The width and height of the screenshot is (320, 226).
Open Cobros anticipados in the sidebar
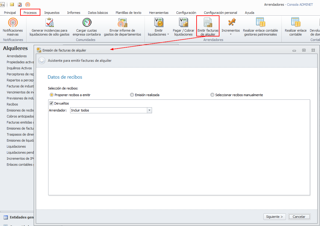[x=20, y=116]
